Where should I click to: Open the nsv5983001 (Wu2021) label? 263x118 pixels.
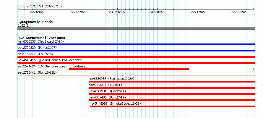pos(105,85)
